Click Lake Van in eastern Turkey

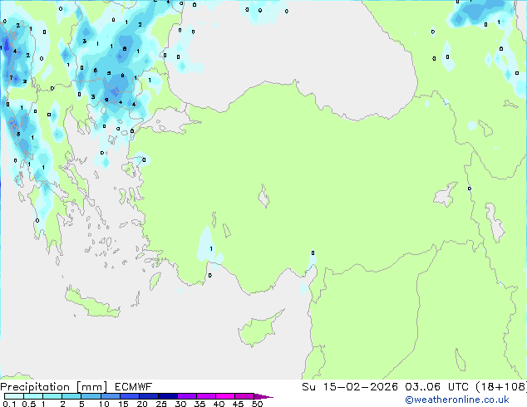(446, 196)
